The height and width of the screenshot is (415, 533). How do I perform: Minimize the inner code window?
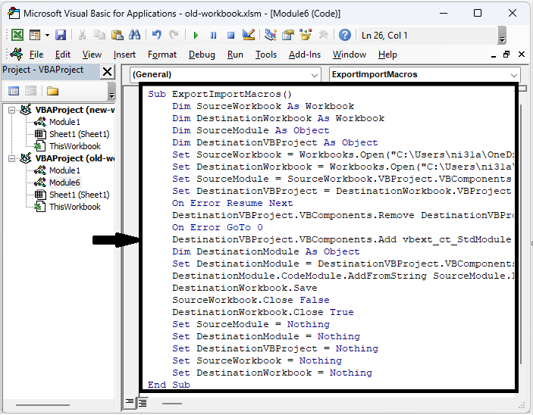(x=494, y=55)
